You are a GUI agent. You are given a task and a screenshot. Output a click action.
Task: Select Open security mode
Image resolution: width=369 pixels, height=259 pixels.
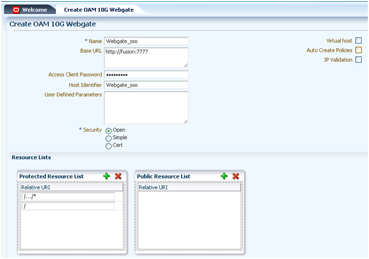click(108, 130)
